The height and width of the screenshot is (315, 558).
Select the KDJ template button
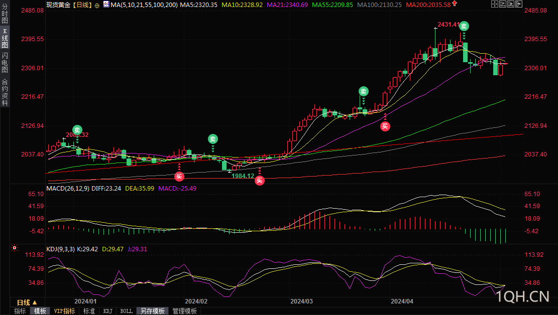pos(108,311)
